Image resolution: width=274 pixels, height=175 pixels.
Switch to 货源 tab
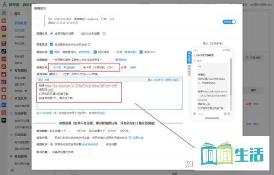(124, 67)
